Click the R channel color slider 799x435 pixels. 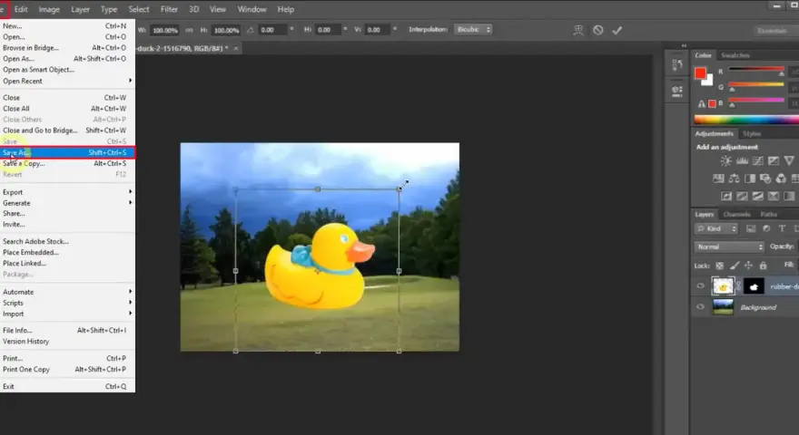tap(756, 70)
